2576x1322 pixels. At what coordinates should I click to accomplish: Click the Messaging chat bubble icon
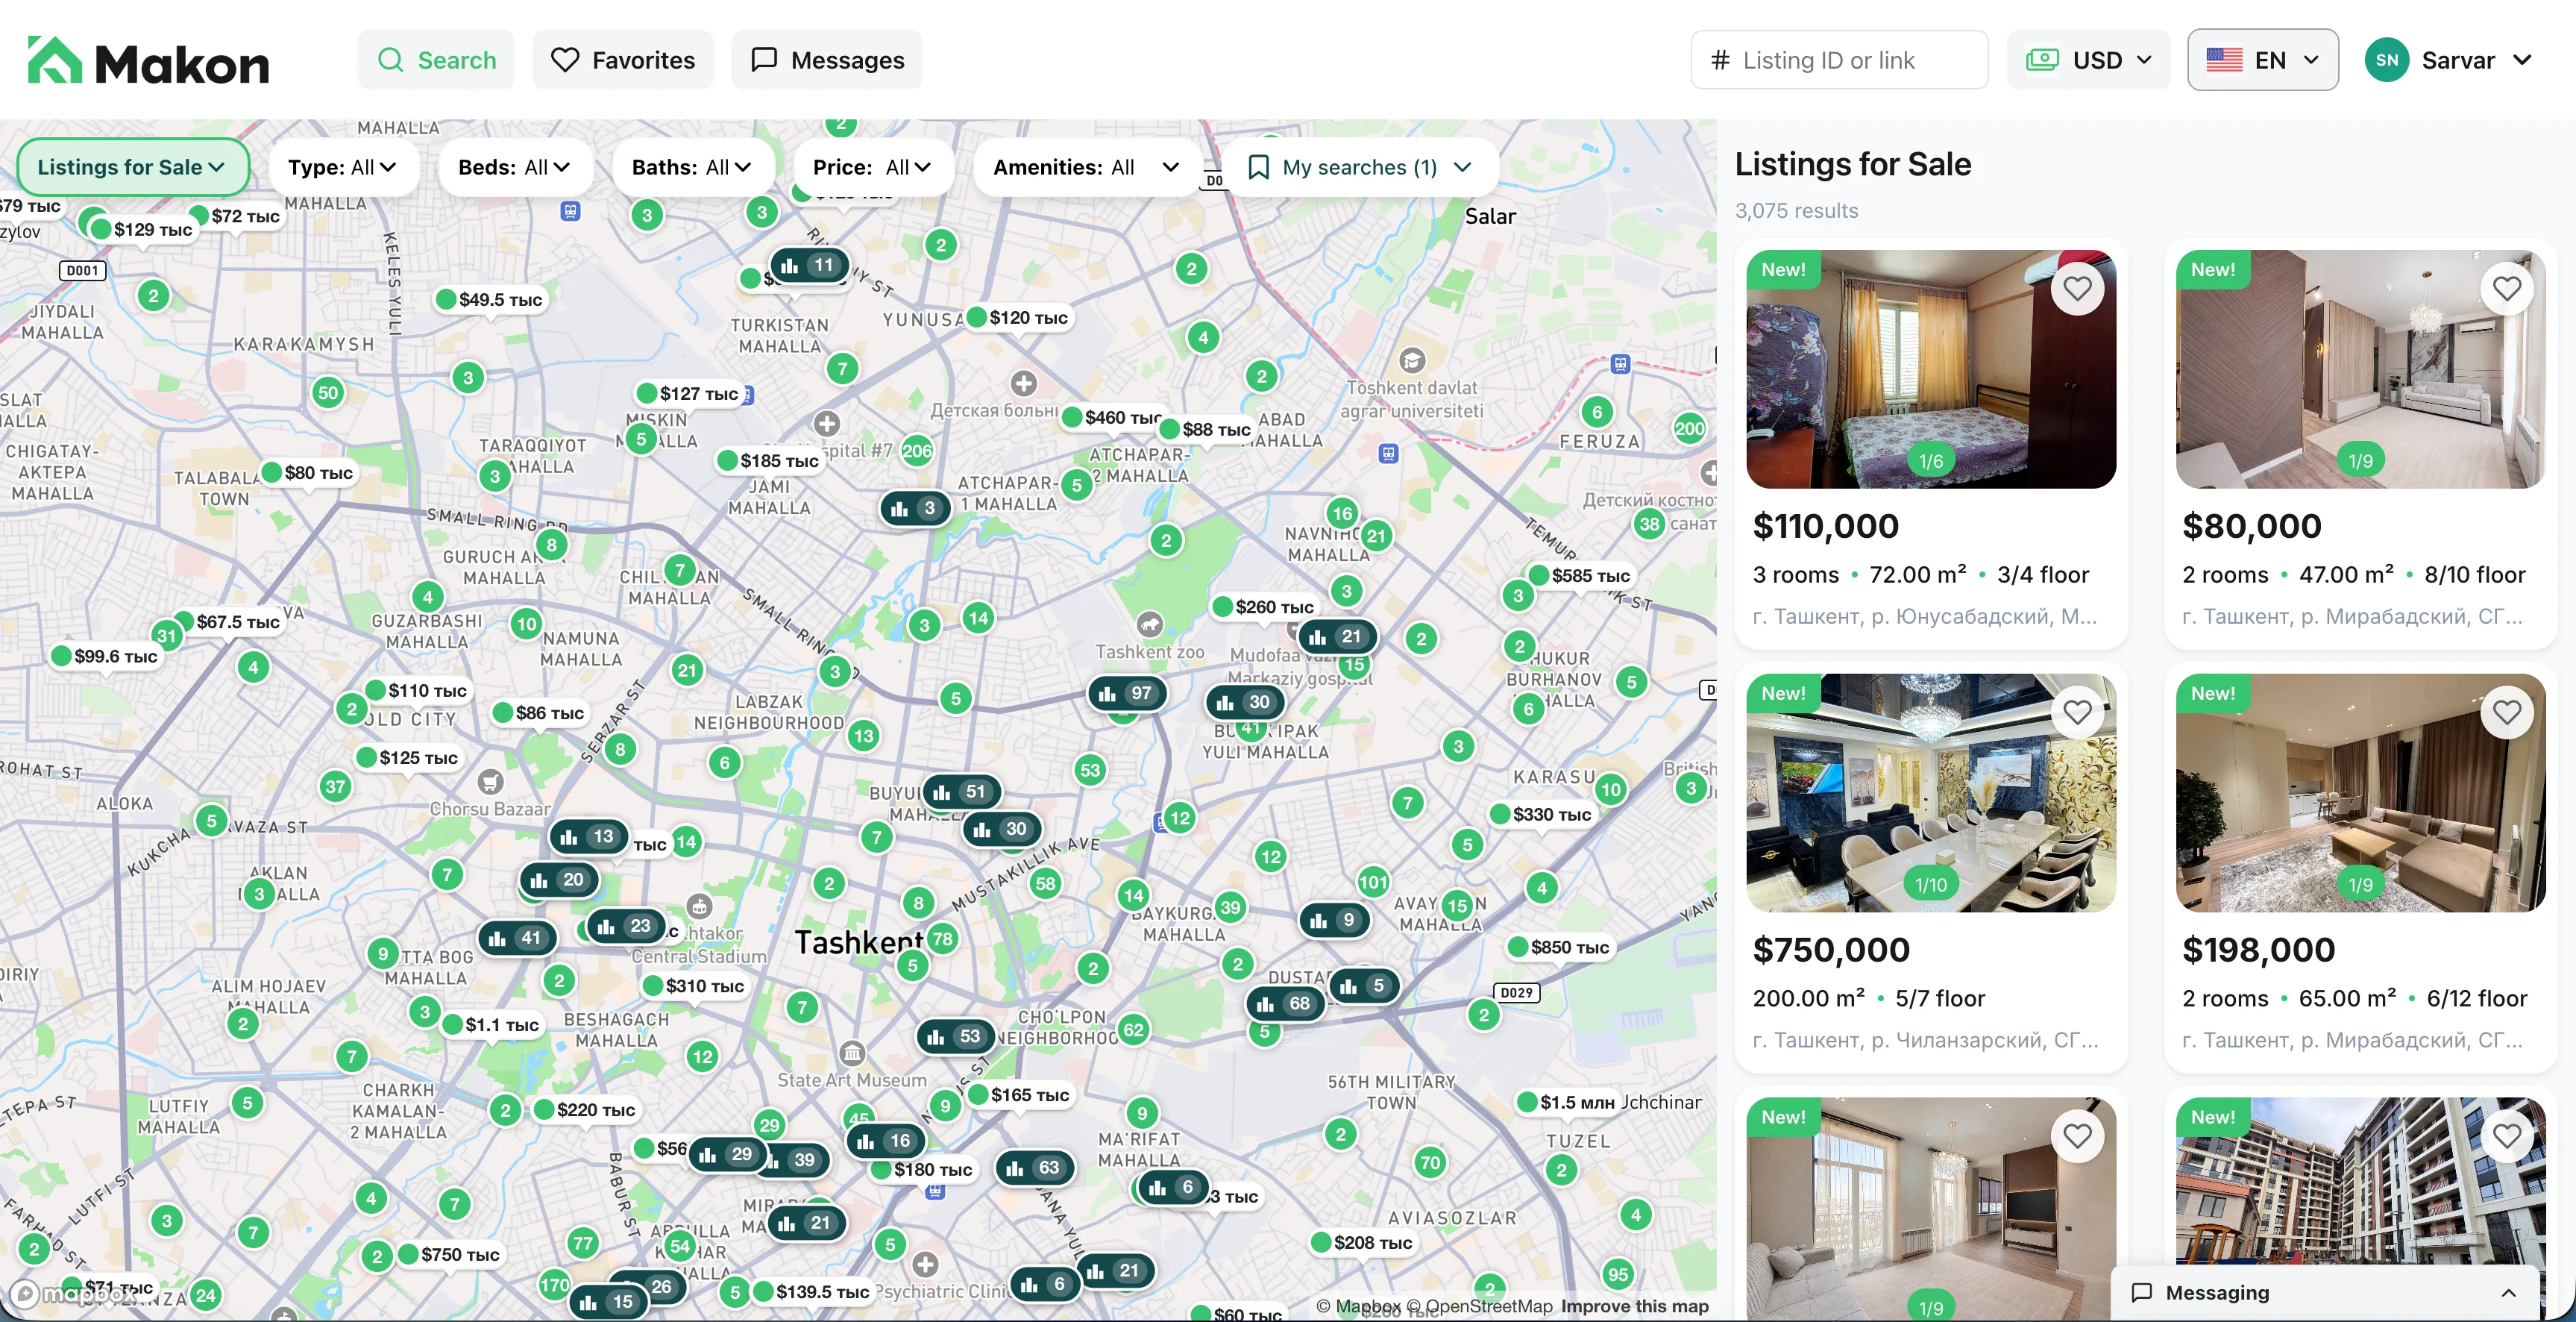coord(2141,1293)
